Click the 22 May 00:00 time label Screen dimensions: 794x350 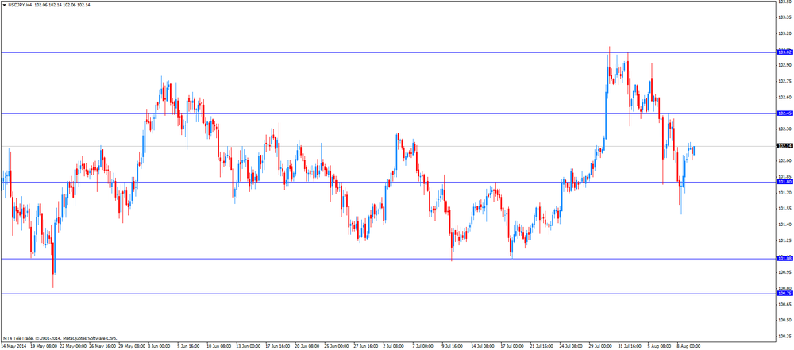(72, 347)
